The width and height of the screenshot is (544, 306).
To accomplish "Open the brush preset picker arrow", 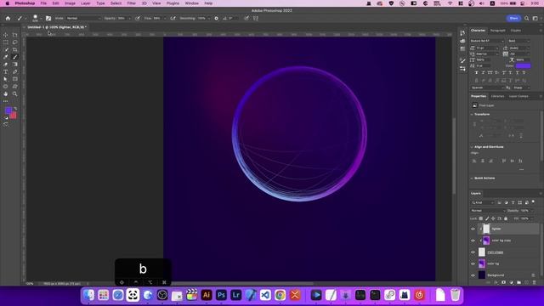I will pos(41,19).
